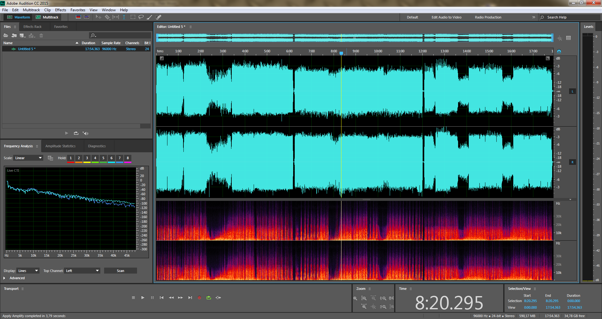Viewport: 602px width, 319px height.
Task: Click the Scan button
Action: [x=120, y=271]
